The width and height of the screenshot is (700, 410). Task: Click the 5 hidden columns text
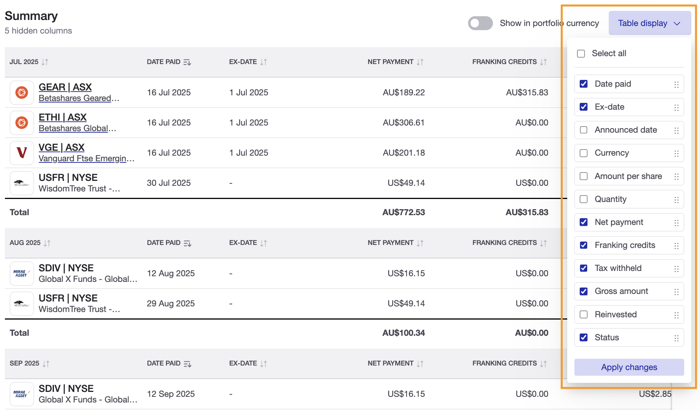38,31
